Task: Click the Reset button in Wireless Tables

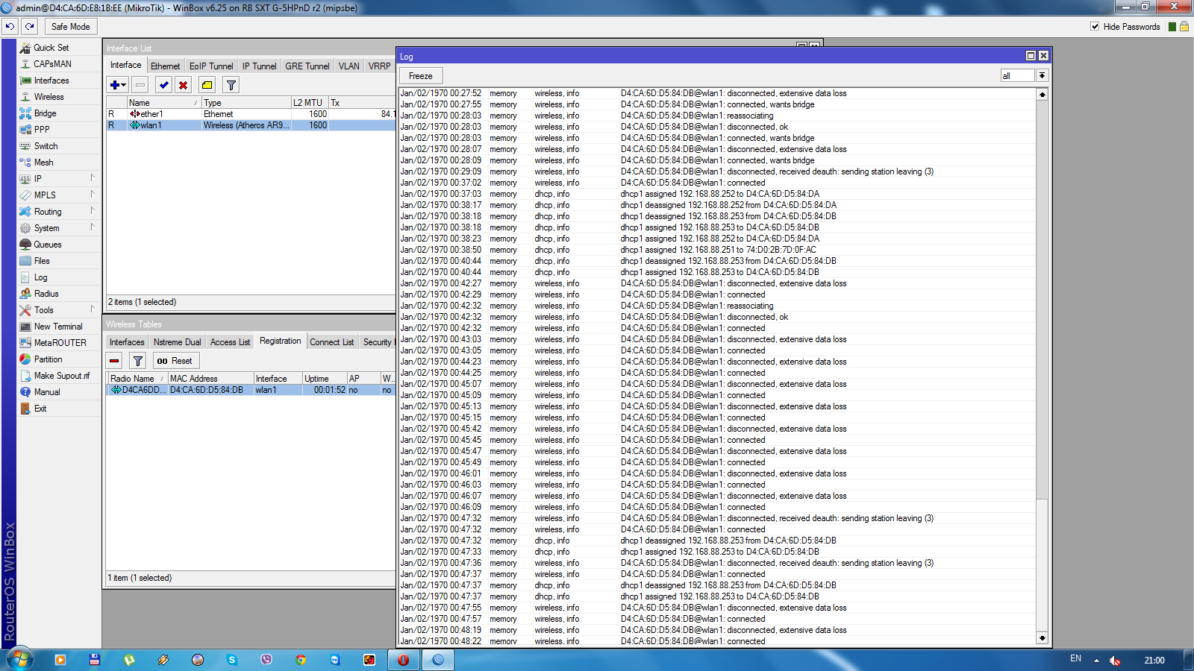Action: [175, 361]
